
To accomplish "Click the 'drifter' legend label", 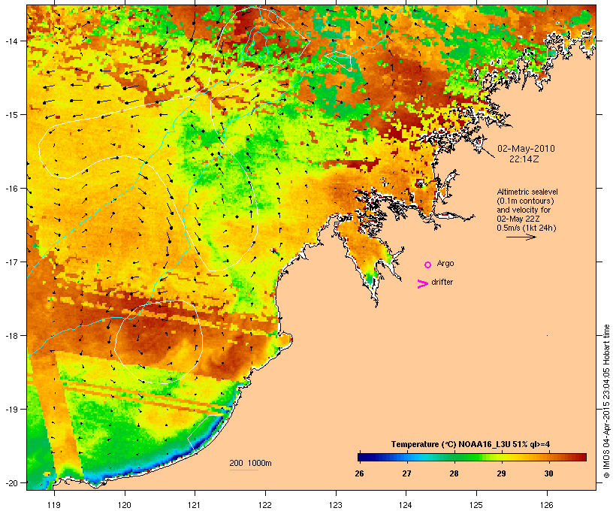I will pyautogui.click(x=442, y=282).
